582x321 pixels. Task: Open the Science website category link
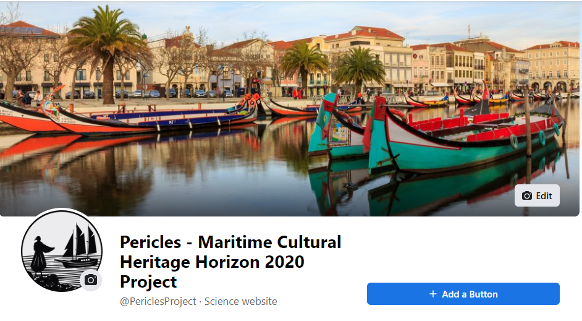coord(240,301)
